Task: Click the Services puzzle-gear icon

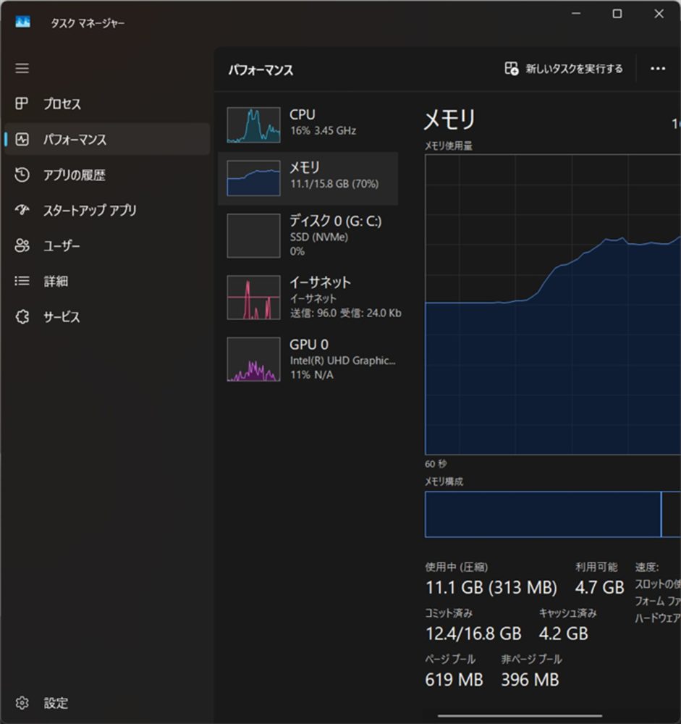Action: [x=22, y=317]
